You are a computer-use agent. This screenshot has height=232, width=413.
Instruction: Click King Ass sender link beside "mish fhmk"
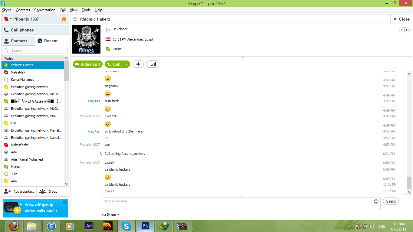pos(93,101)
